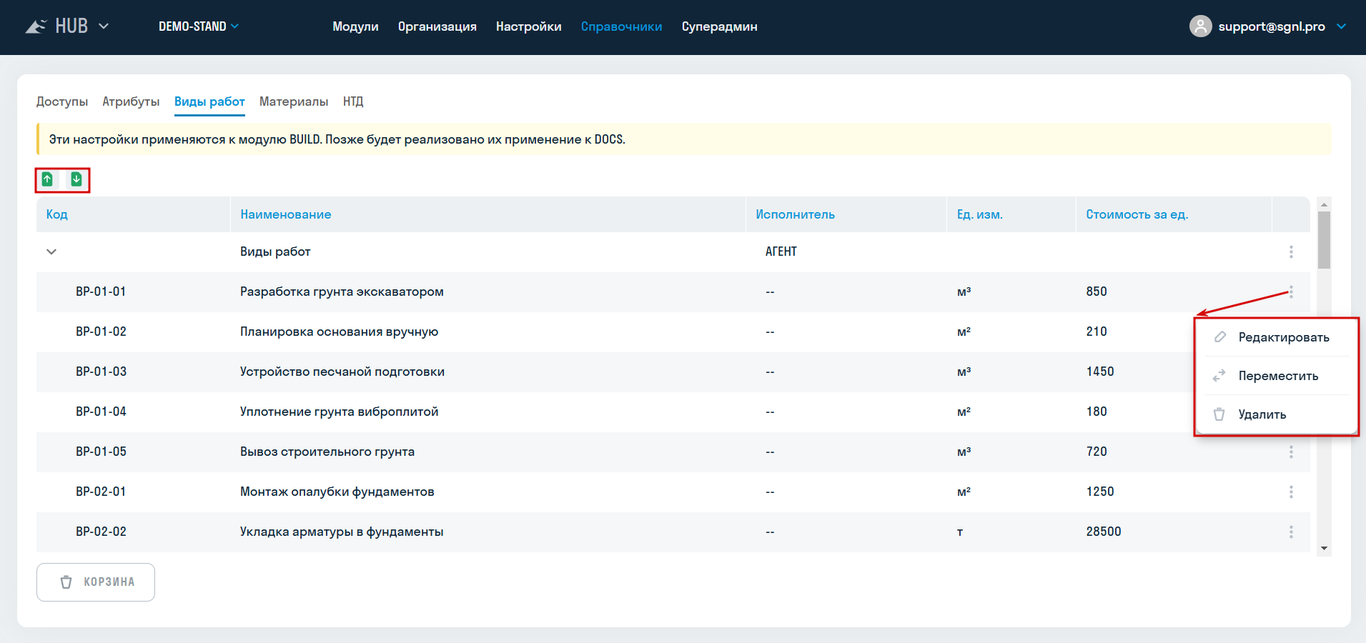The image size is (1366, 643).
Task: Switch to the Материалы tab
Action: coord(294,101)
